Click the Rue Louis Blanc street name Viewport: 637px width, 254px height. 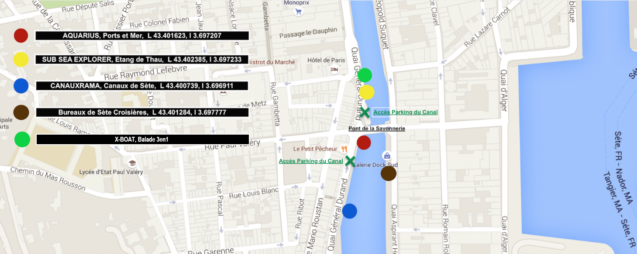[254, 193]
